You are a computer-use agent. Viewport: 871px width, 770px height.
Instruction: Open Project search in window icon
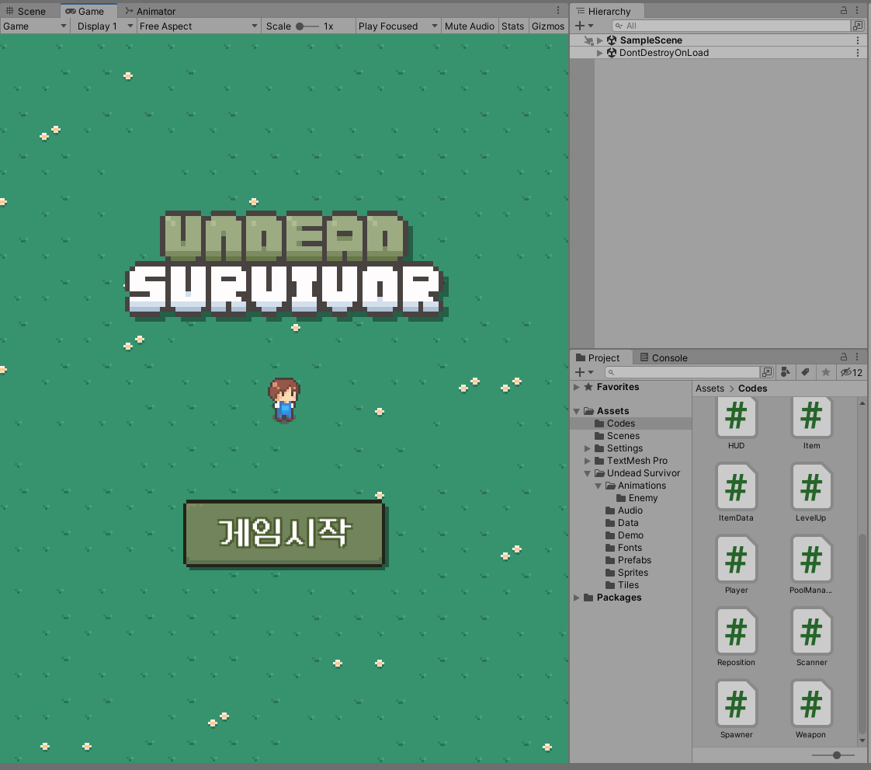click(x=766, y=372)
